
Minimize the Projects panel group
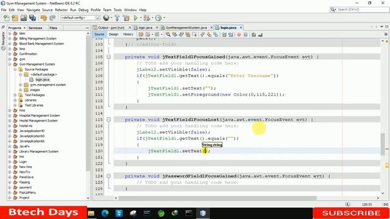pyautogui.click(x=87, y=28)
